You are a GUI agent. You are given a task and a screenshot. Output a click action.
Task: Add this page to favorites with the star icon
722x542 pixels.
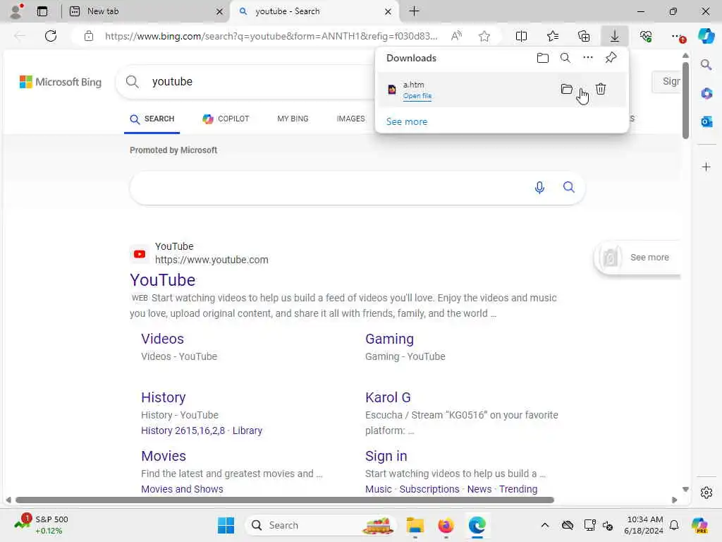pos(484,36)
